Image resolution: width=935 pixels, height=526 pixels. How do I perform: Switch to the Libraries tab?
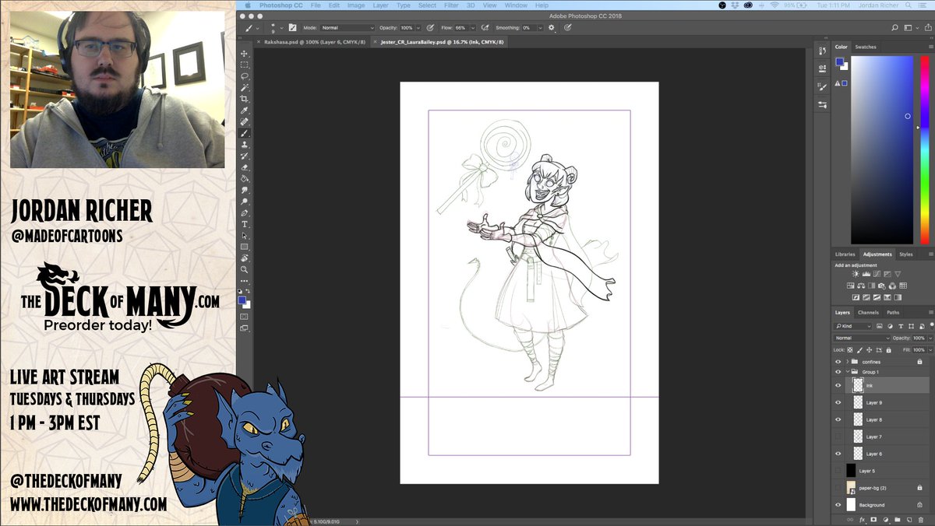[845, 254]
